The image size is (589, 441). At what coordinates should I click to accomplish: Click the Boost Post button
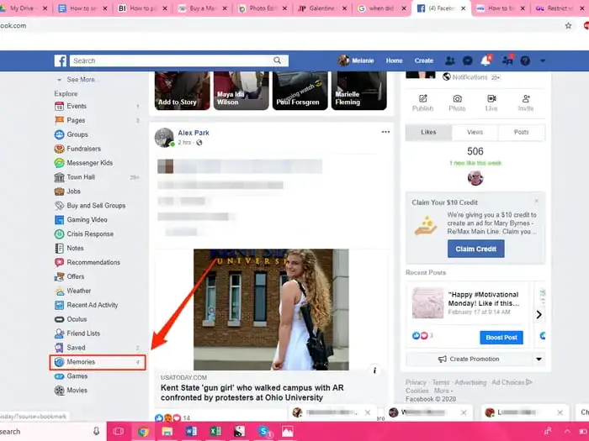click(x=501, y=338)
